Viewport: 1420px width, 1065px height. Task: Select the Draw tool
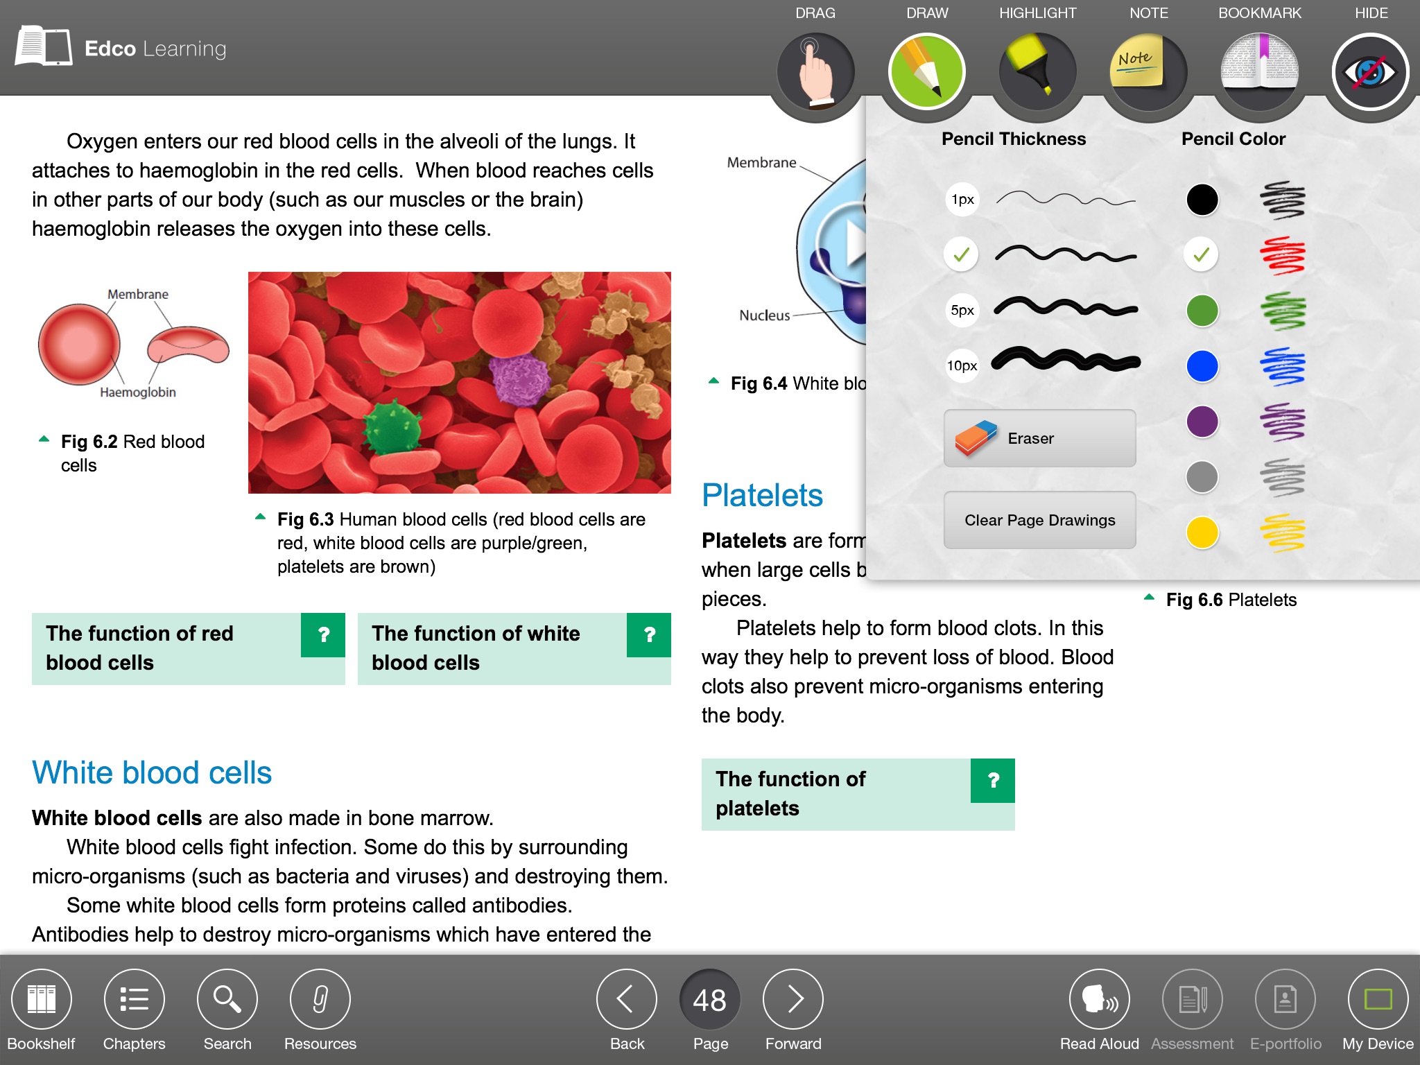(x=926, y=71)
